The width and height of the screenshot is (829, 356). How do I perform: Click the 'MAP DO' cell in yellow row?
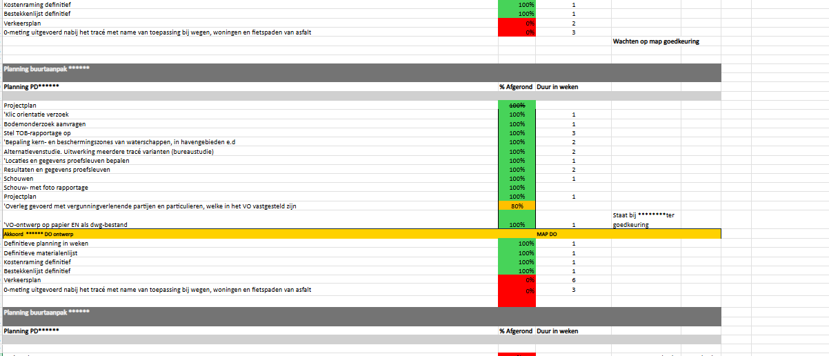pyautogui.click(x=547, y=235)
